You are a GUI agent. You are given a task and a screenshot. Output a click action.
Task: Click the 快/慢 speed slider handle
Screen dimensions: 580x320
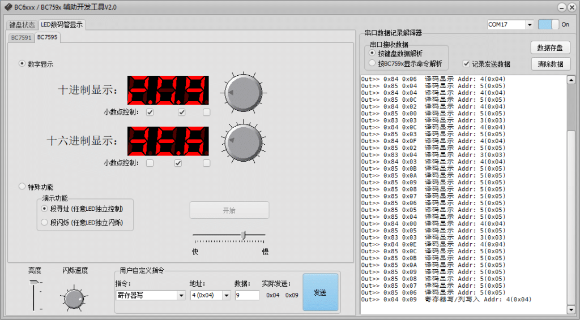coord(244,235)
